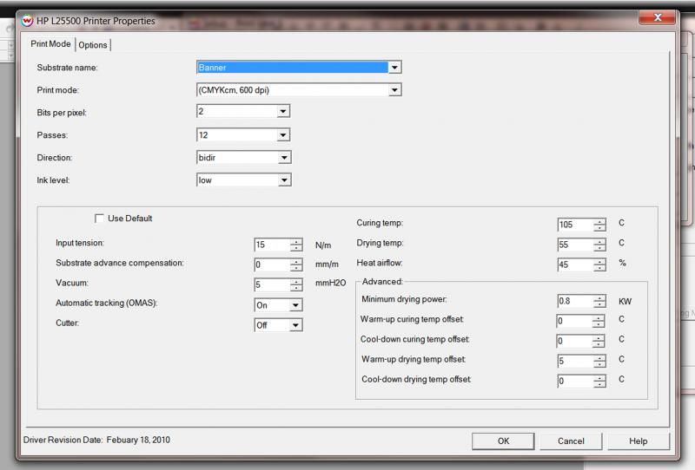Click the Advanced group label
Image resolution: width=695 pixels, height=470 pixels.
pos(382,282)
